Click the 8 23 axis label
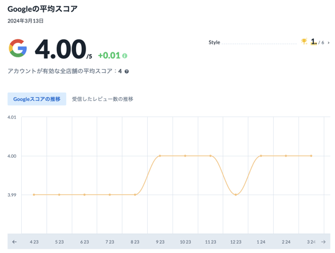The height and width of the screenshot is (253, 335). pyautogui.click(x=135, y=242)
